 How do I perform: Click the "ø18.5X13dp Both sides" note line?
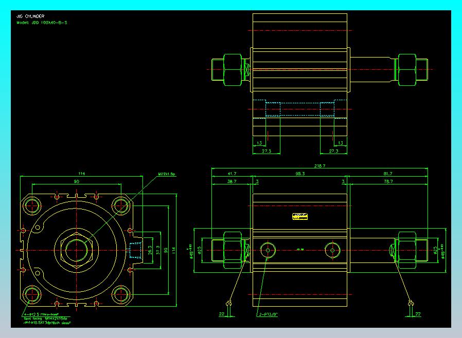coord(47,323)
